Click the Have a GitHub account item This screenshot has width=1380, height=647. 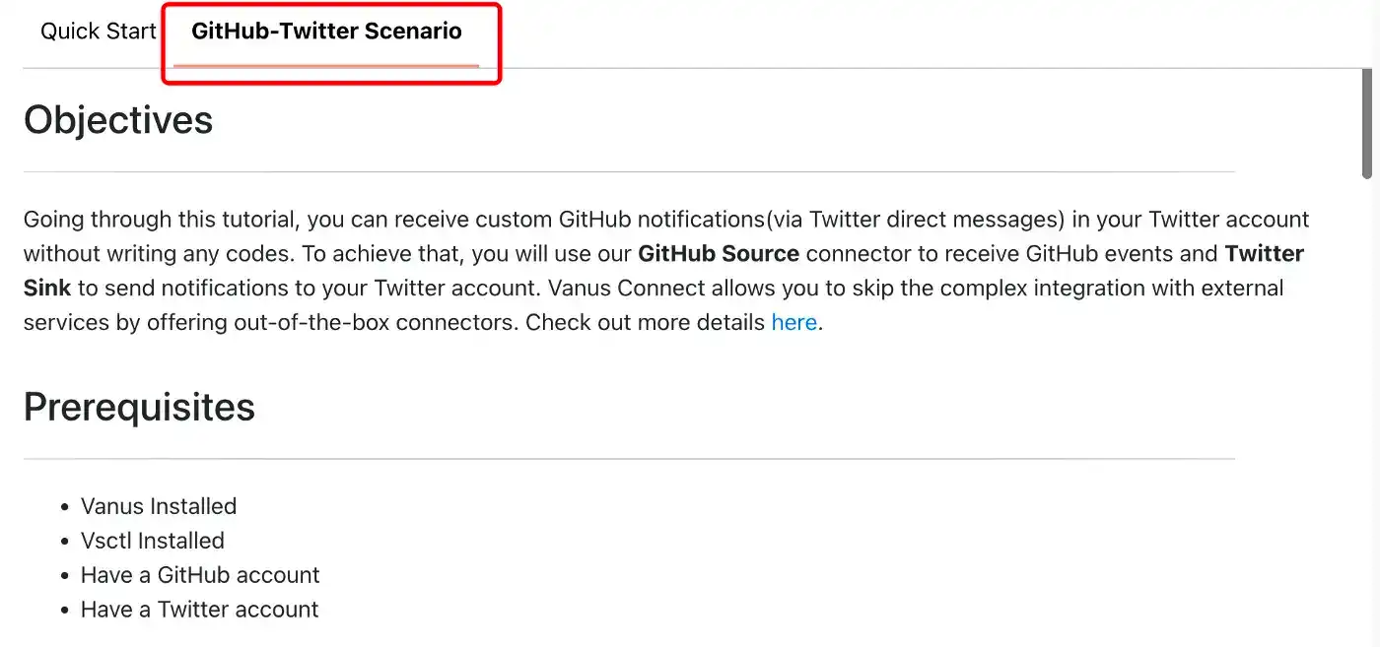pos(200,575)
